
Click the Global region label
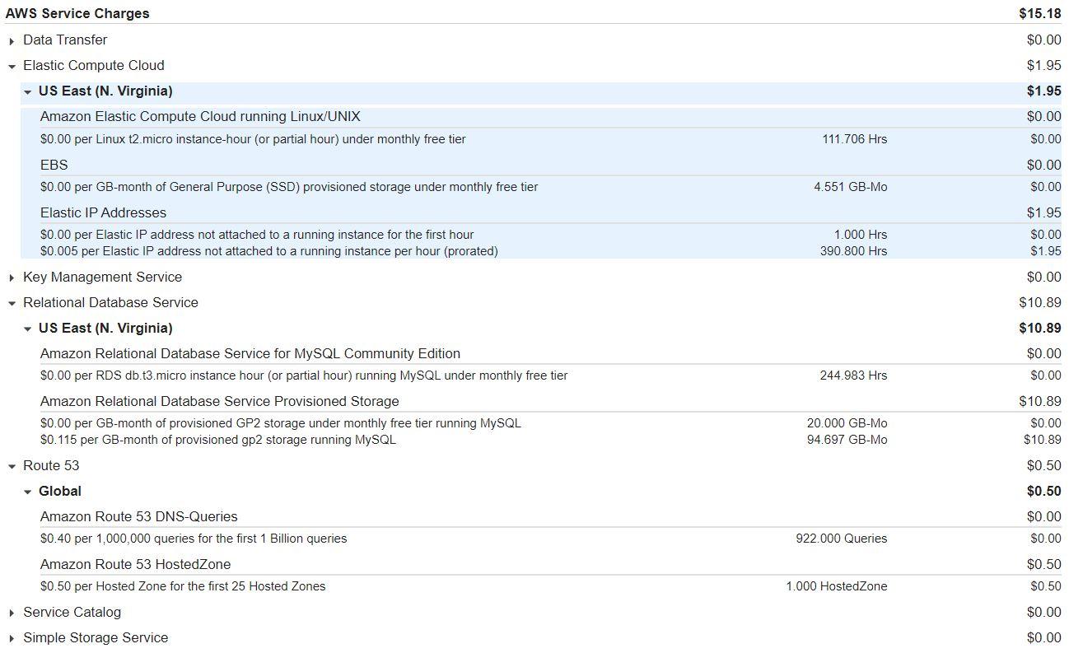pos(60,491)
